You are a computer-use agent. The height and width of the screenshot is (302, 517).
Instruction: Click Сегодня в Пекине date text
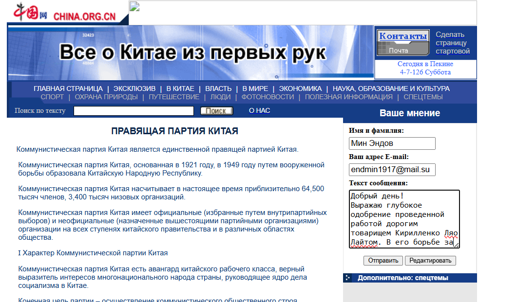point(425,68)
